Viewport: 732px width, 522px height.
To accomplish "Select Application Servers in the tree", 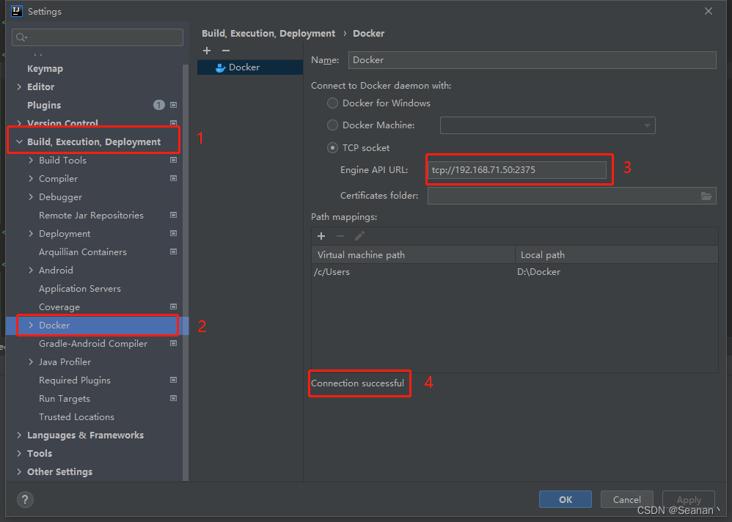I will [x=80, y=289].
